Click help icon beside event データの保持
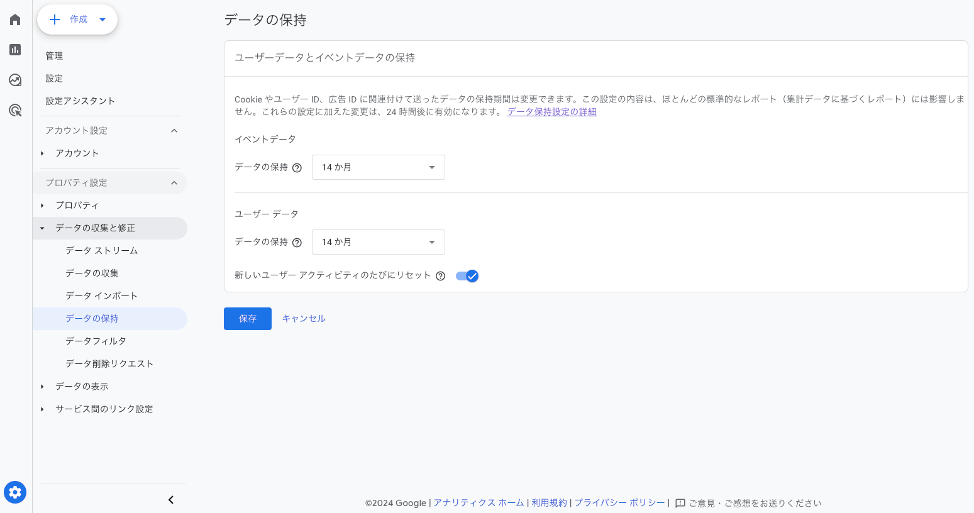The height and width of the screenshot is (513, 974). coord(297,168)
